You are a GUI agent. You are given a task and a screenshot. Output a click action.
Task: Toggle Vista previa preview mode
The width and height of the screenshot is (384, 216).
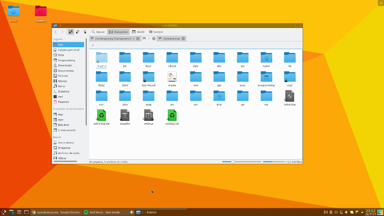tap(118, 32)
